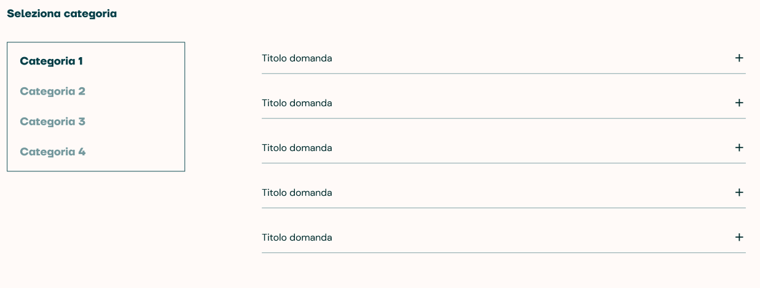The width and height of the screenshot is (760, 288).
Task: Click the divider line under last question
Action: click(504, 253)
